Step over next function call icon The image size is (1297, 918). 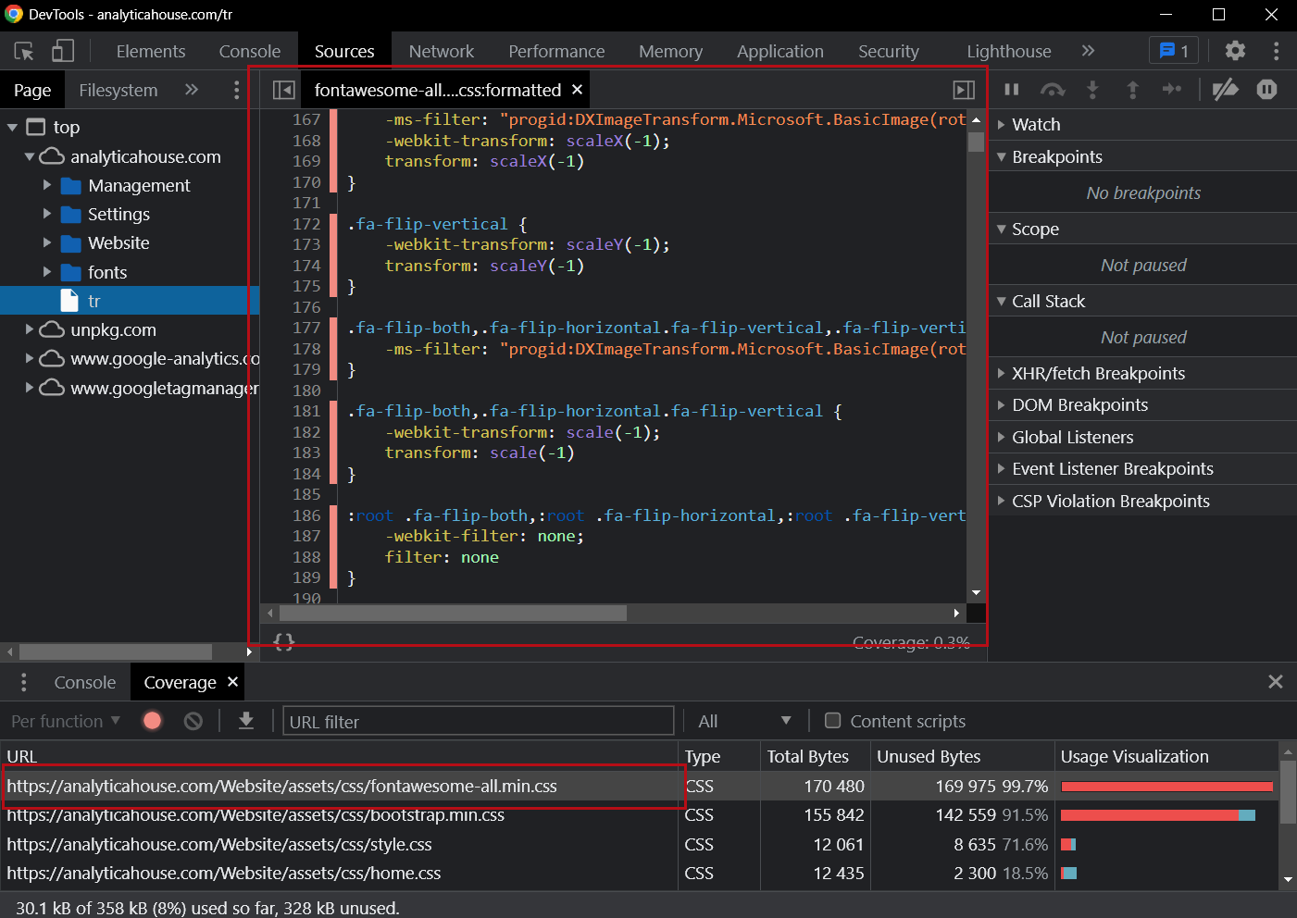1053,90
